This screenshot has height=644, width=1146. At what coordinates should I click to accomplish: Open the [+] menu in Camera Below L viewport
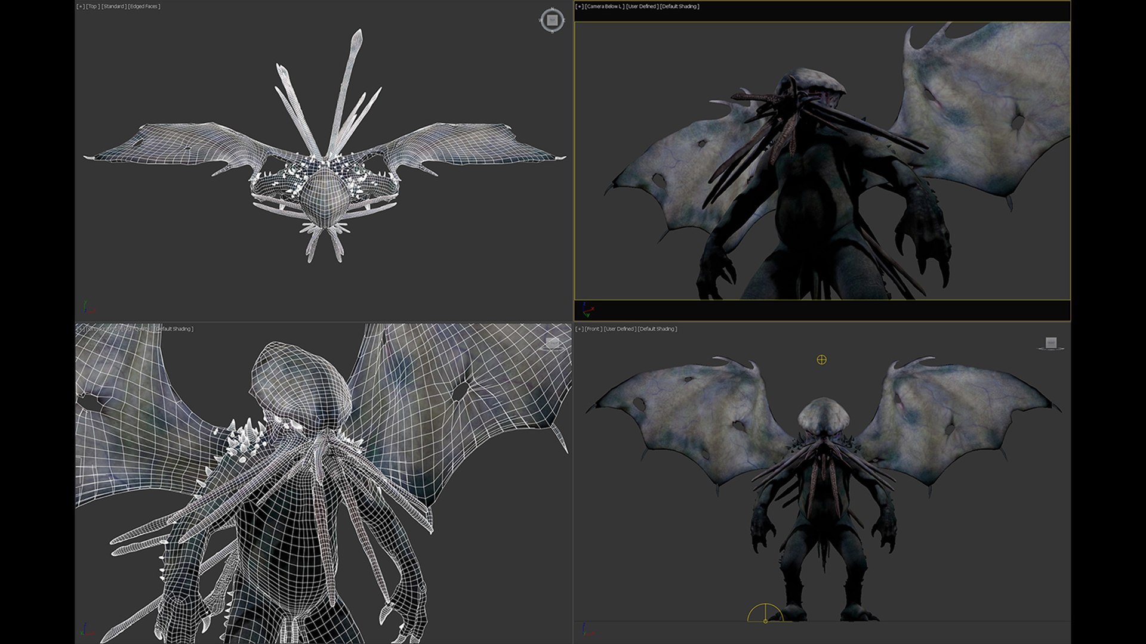[580, 7]
